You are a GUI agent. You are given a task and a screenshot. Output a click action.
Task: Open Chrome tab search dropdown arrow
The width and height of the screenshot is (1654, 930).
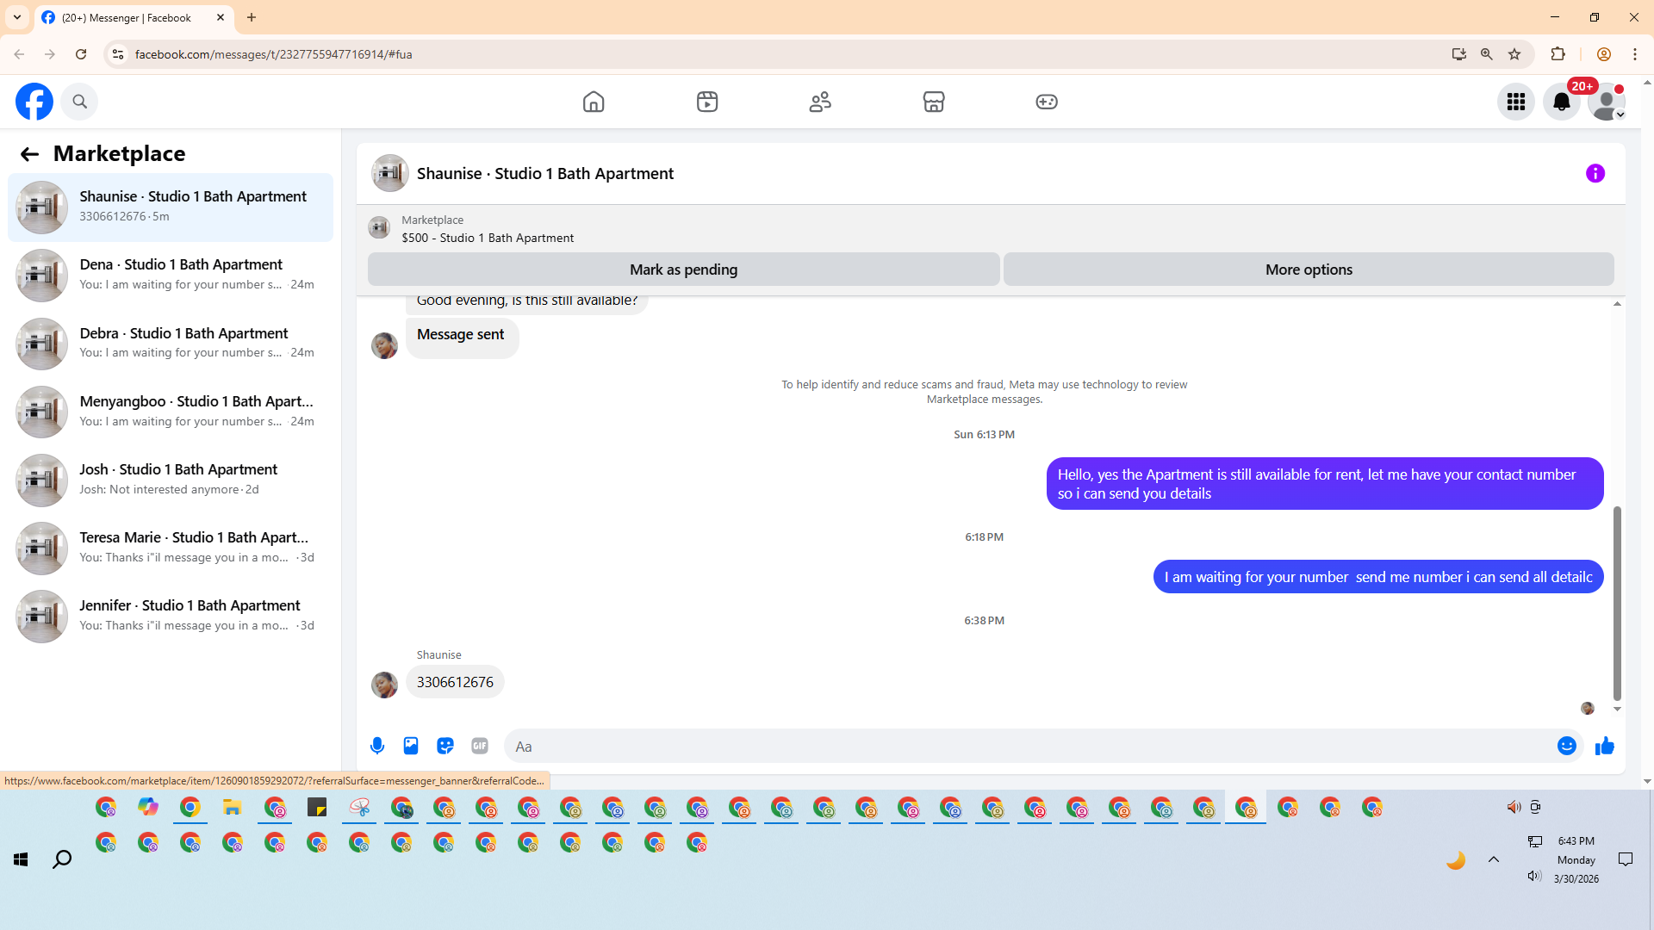17,17
